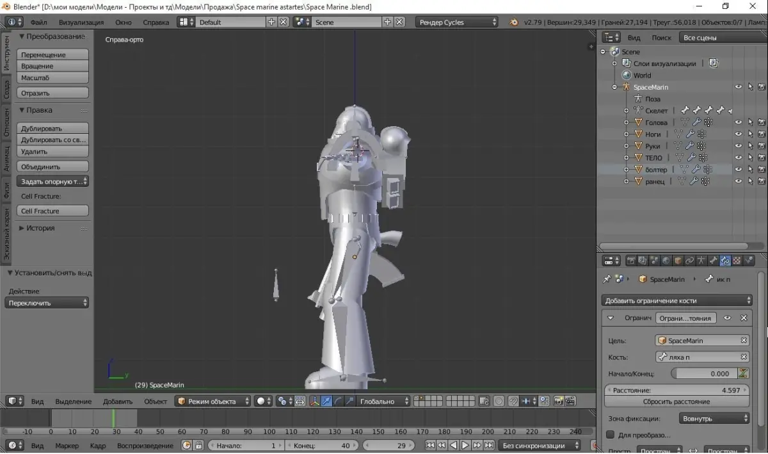
Task: Click the Дублировать button
Action: coord(52,129)
